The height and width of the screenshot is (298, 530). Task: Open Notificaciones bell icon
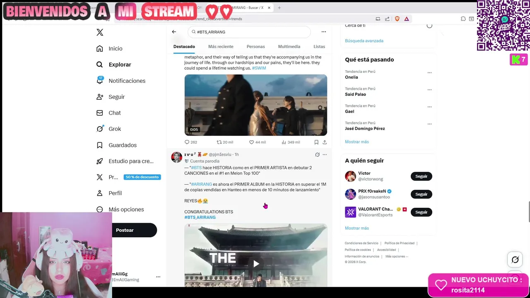[99, 80]
